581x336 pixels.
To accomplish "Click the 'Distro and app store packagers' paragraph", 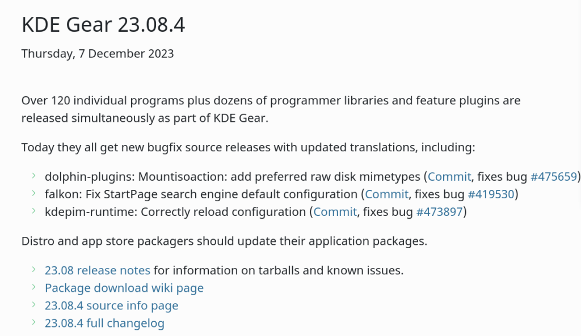I will (224, 241).
